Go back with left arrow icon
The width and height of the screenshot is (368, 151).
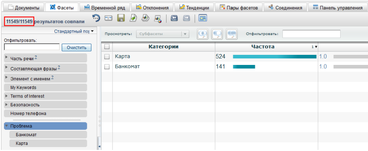[174, 18]
